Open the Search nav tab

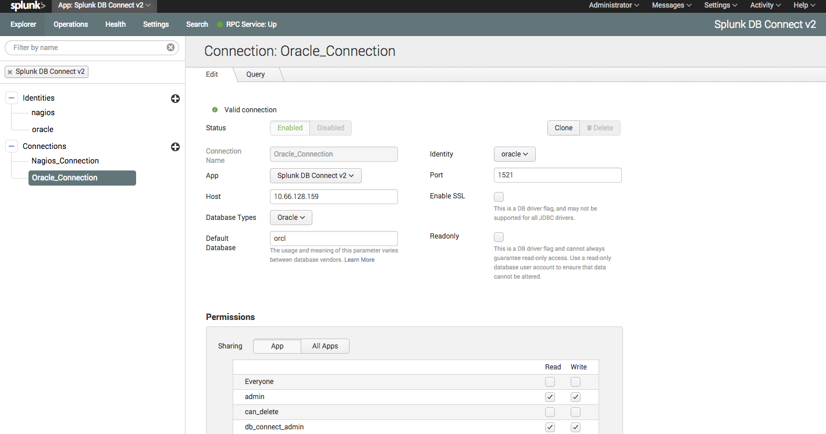(x=197, y=24)
